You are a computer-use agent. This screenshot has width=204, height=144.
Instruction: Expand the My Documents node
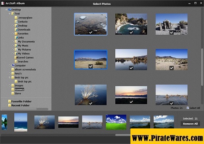click(13, 41)
